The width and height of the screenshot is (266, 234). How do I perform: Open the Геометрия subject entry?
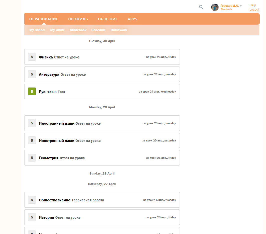point(102,158)
